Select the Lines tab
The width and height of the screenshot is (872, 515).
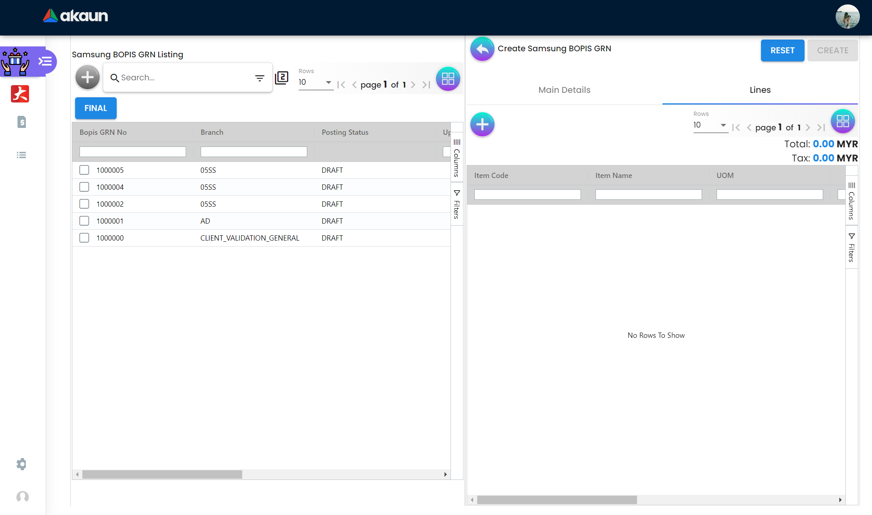point(760,90)
